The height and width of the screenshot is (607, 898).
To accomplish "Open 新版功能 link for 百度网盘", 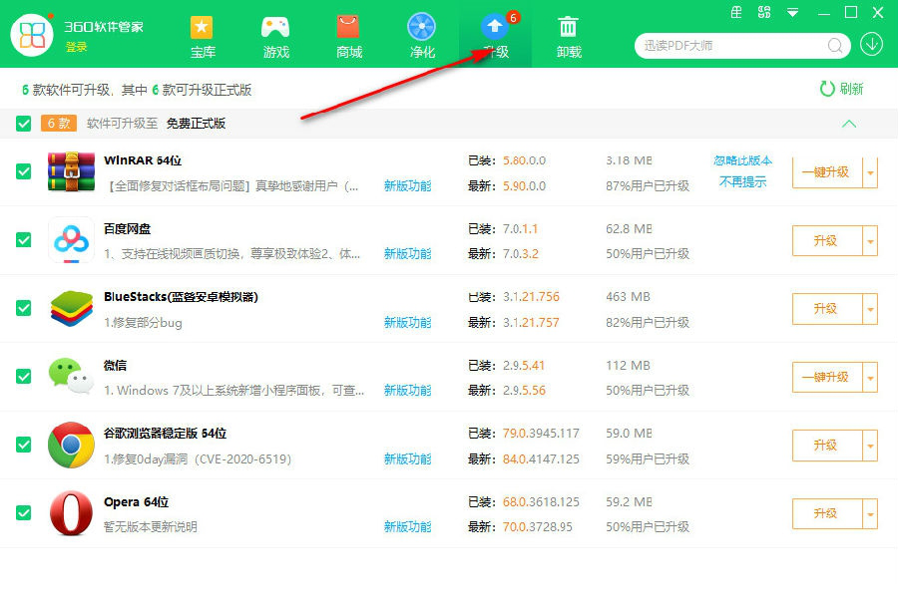I will pyautogui.click(x=407, y=253).
